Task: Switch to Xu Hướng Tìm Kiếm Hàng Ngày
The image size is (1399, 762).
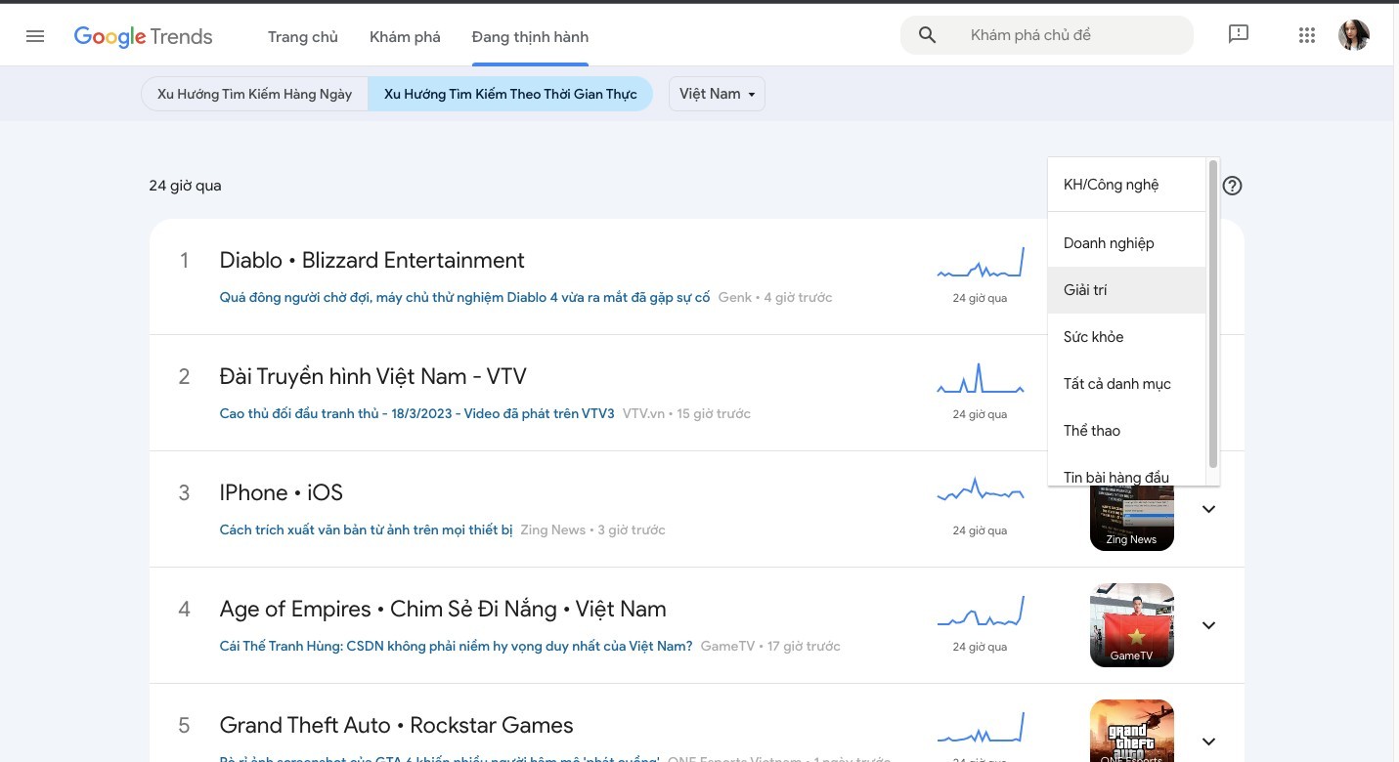Action: [254, 94]
